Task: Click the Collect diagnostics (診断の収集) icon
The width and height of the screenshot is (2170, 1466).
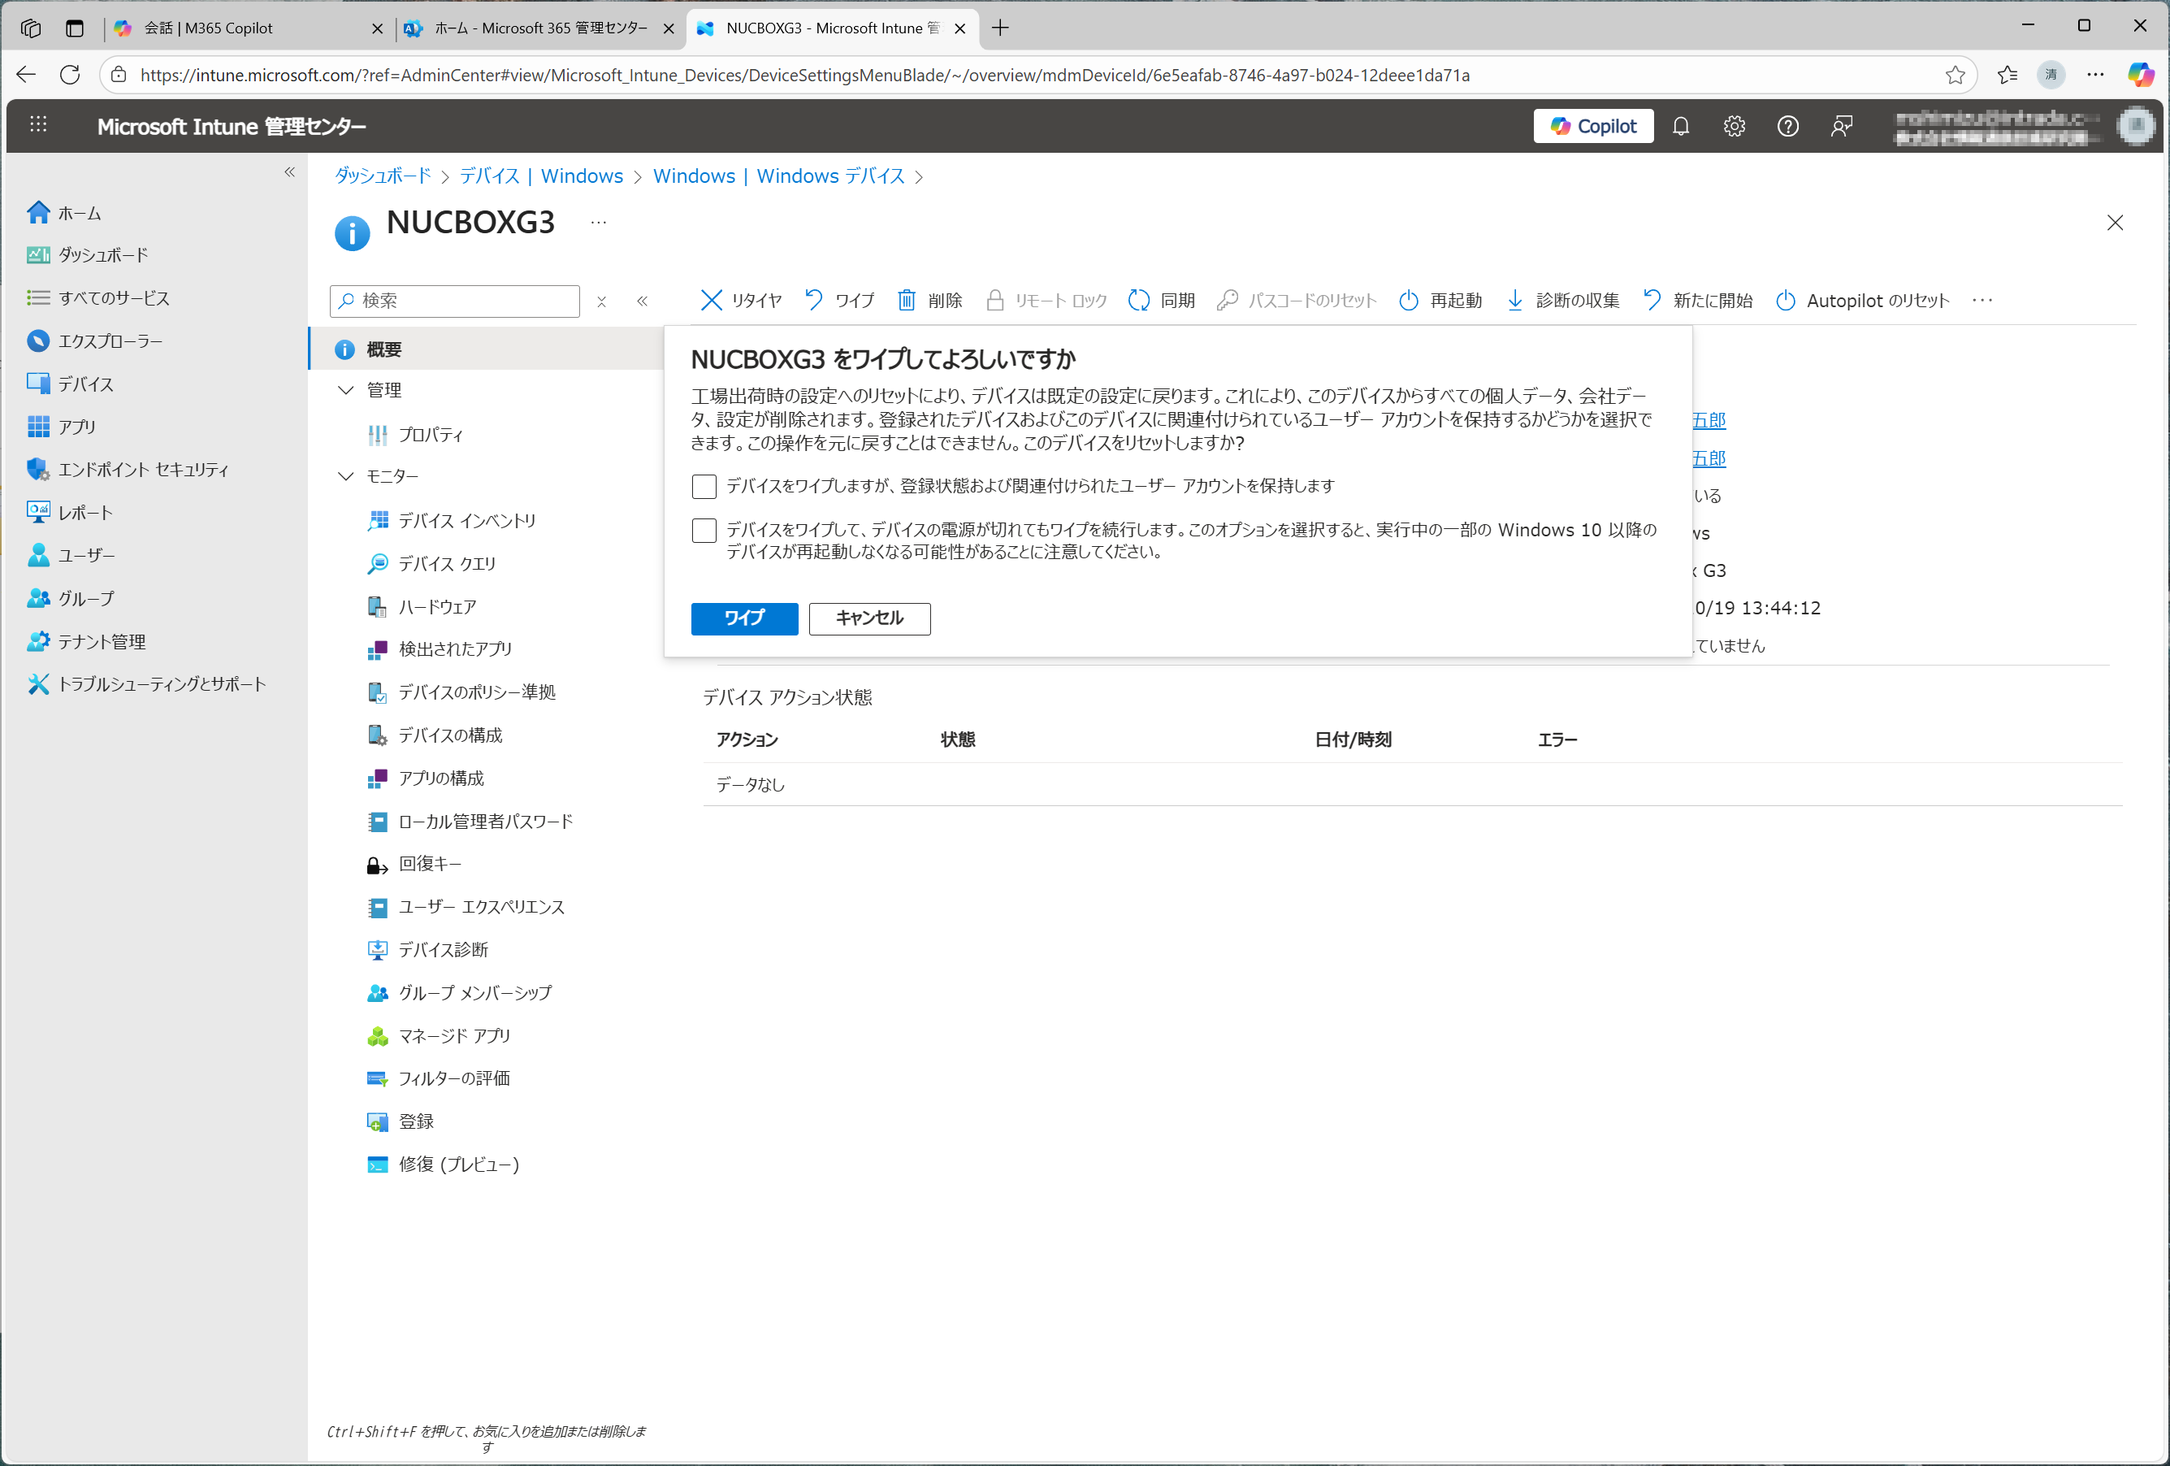Action: [1514, 300]
